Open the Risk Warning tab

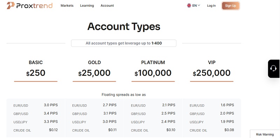[x=265, y=134]
